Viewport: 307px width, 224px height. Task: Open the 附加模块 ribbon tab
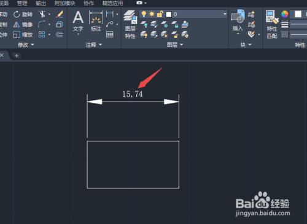pos(64,3)
